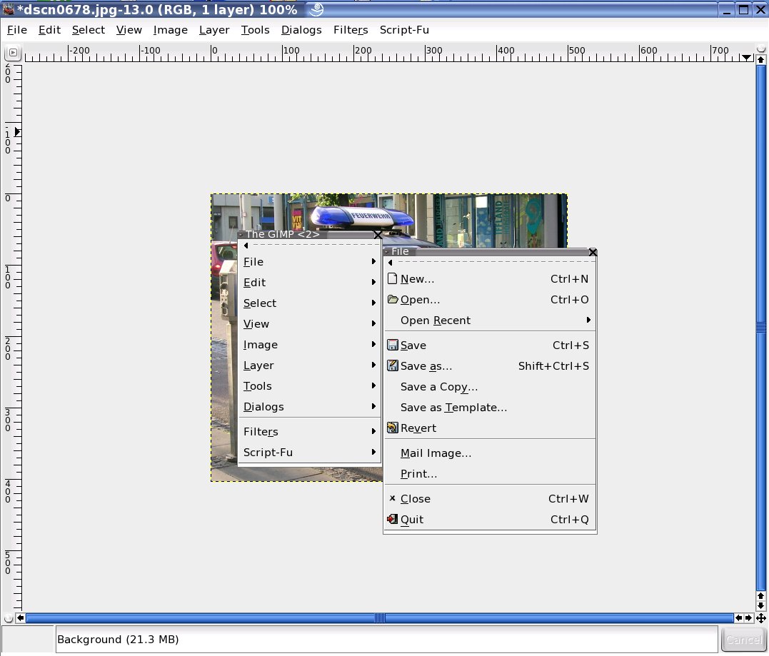Close the detached File menu window
The height and width of the screenshot is (656, 769).
(x=593, y=252)
